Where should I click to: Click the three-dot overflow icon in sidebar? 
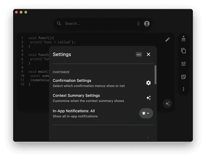[x=183, y=89]
